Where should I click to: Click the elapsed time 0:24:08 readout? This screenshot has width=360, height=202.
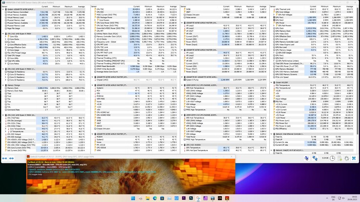click(325, 158)
